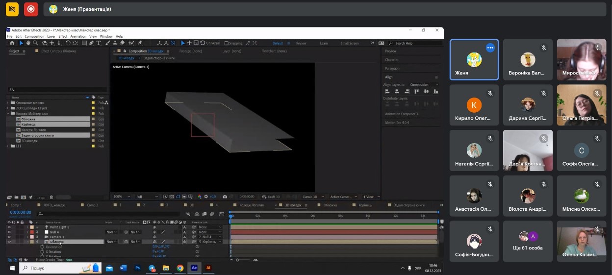Select the Hand tool in toolbar

point(28,43)
